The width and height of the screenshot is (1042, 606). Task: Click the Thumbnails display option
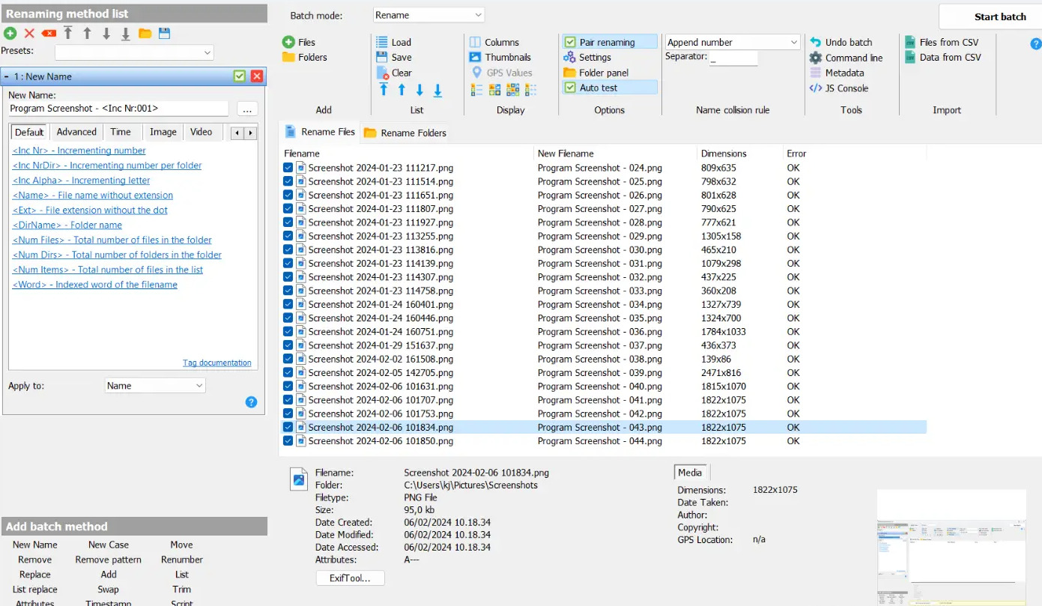(500, 57)
